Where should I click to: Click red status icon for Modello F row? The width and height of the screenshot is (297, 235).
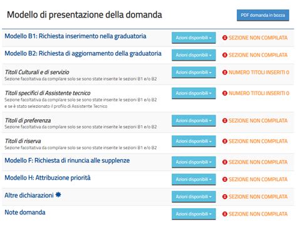(x=225, y=162)
